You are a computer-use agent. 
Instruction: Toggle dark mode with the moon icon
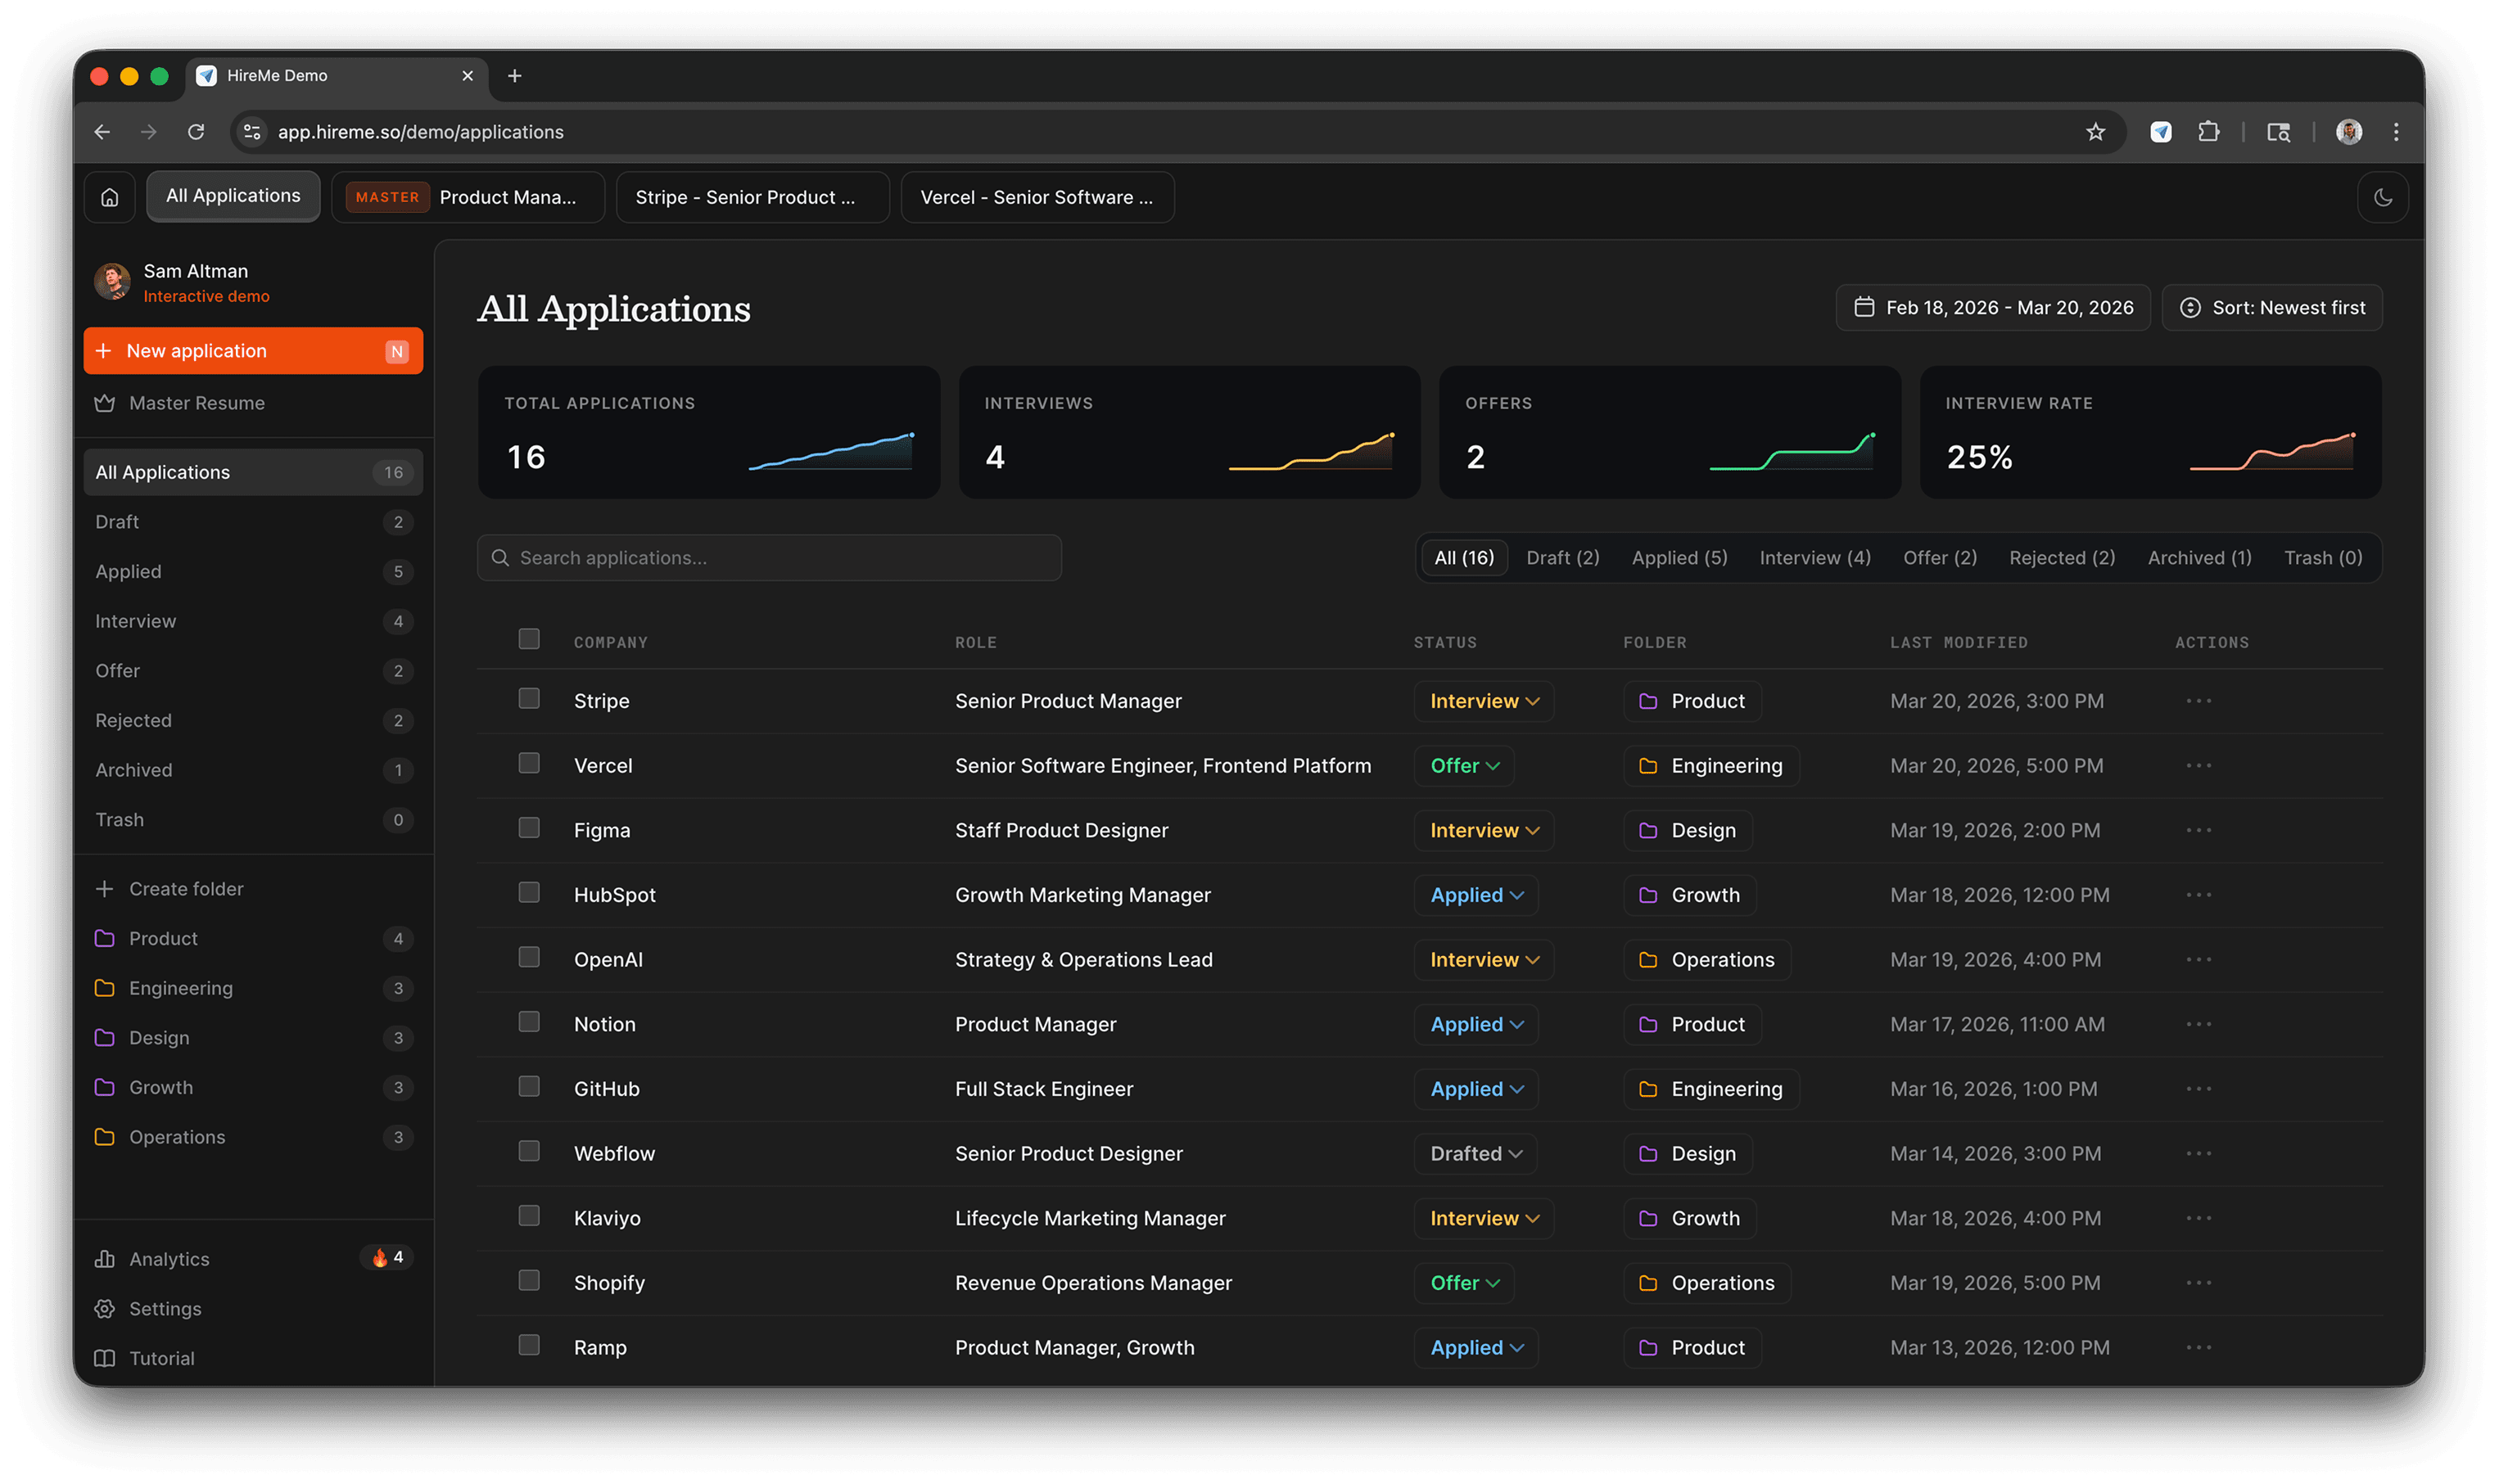click(x=2383, y=196)
